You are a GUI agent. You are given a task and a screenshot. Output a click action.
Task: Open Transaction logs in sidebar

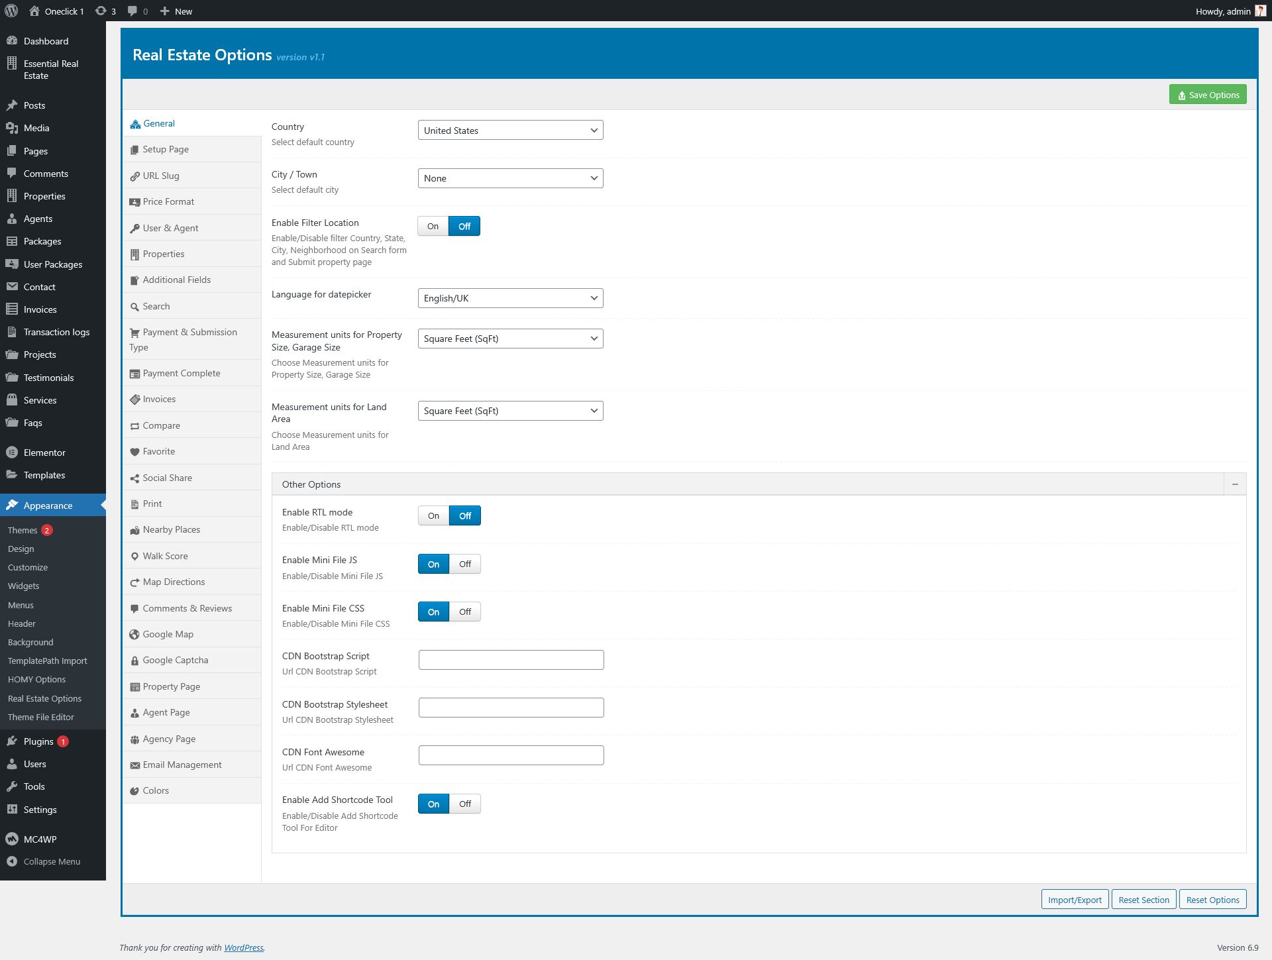53,332
